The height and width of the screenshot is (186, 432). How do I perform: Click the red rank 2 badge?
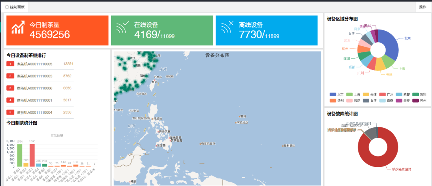(x=10, y=76)
